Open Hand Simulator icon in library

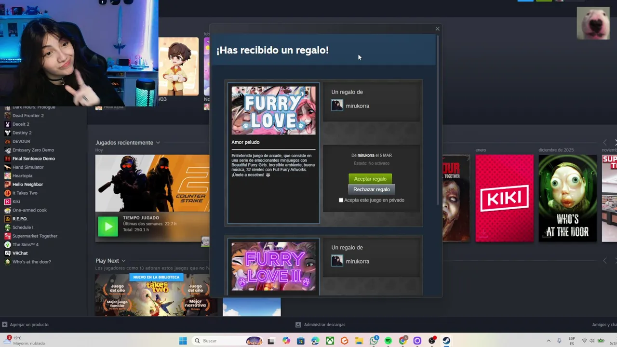point(7,167)
